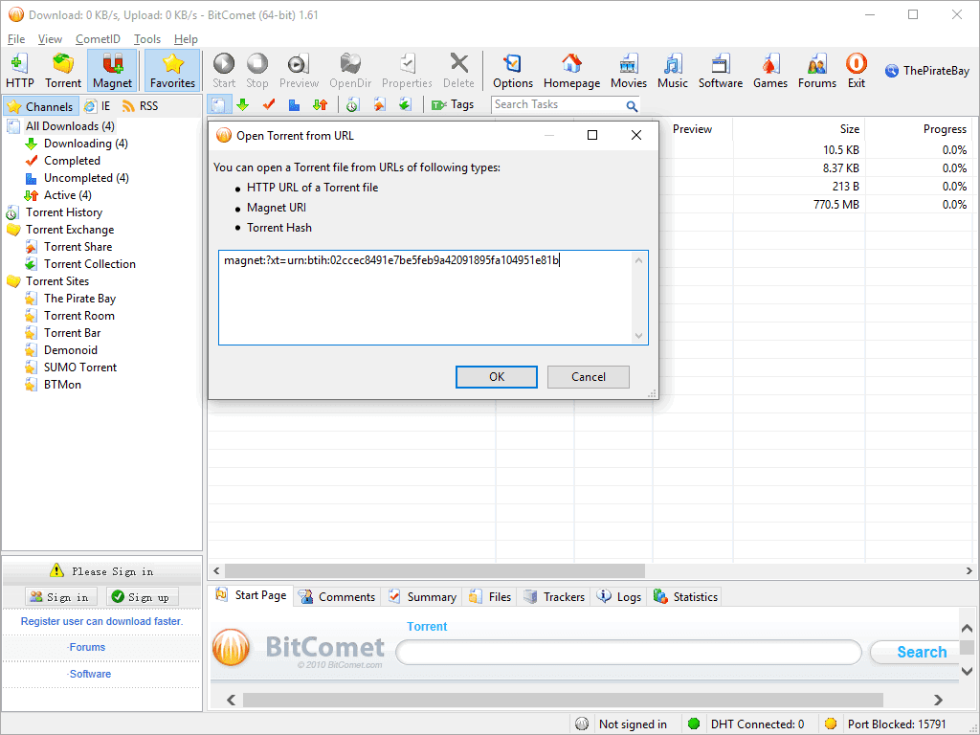Screen dimensions: 980x735
Task: Open the Games toolbar icon
Action: tap(770, 71)
